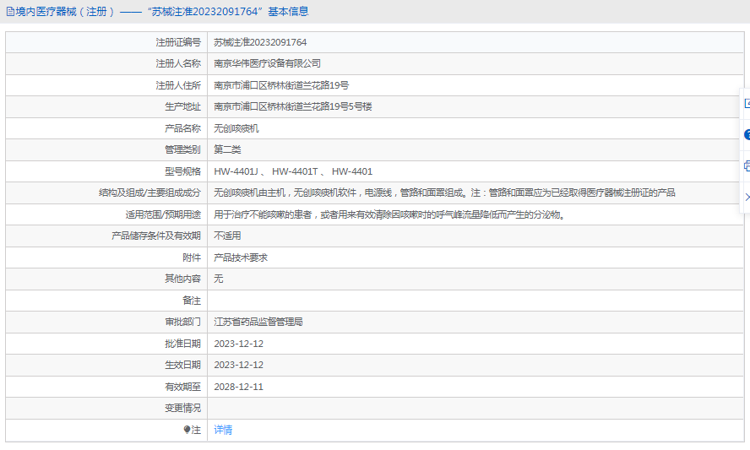
Task: Click the lightbulb icon beside 注
Action: tap(187, 430)
